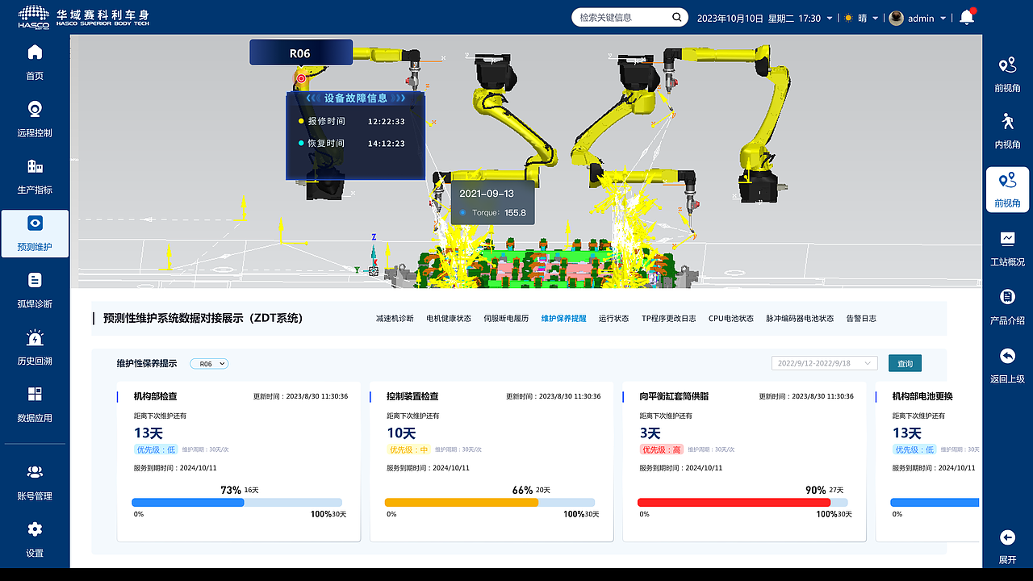Click the 66% orange progress bar

pos(490,502)
